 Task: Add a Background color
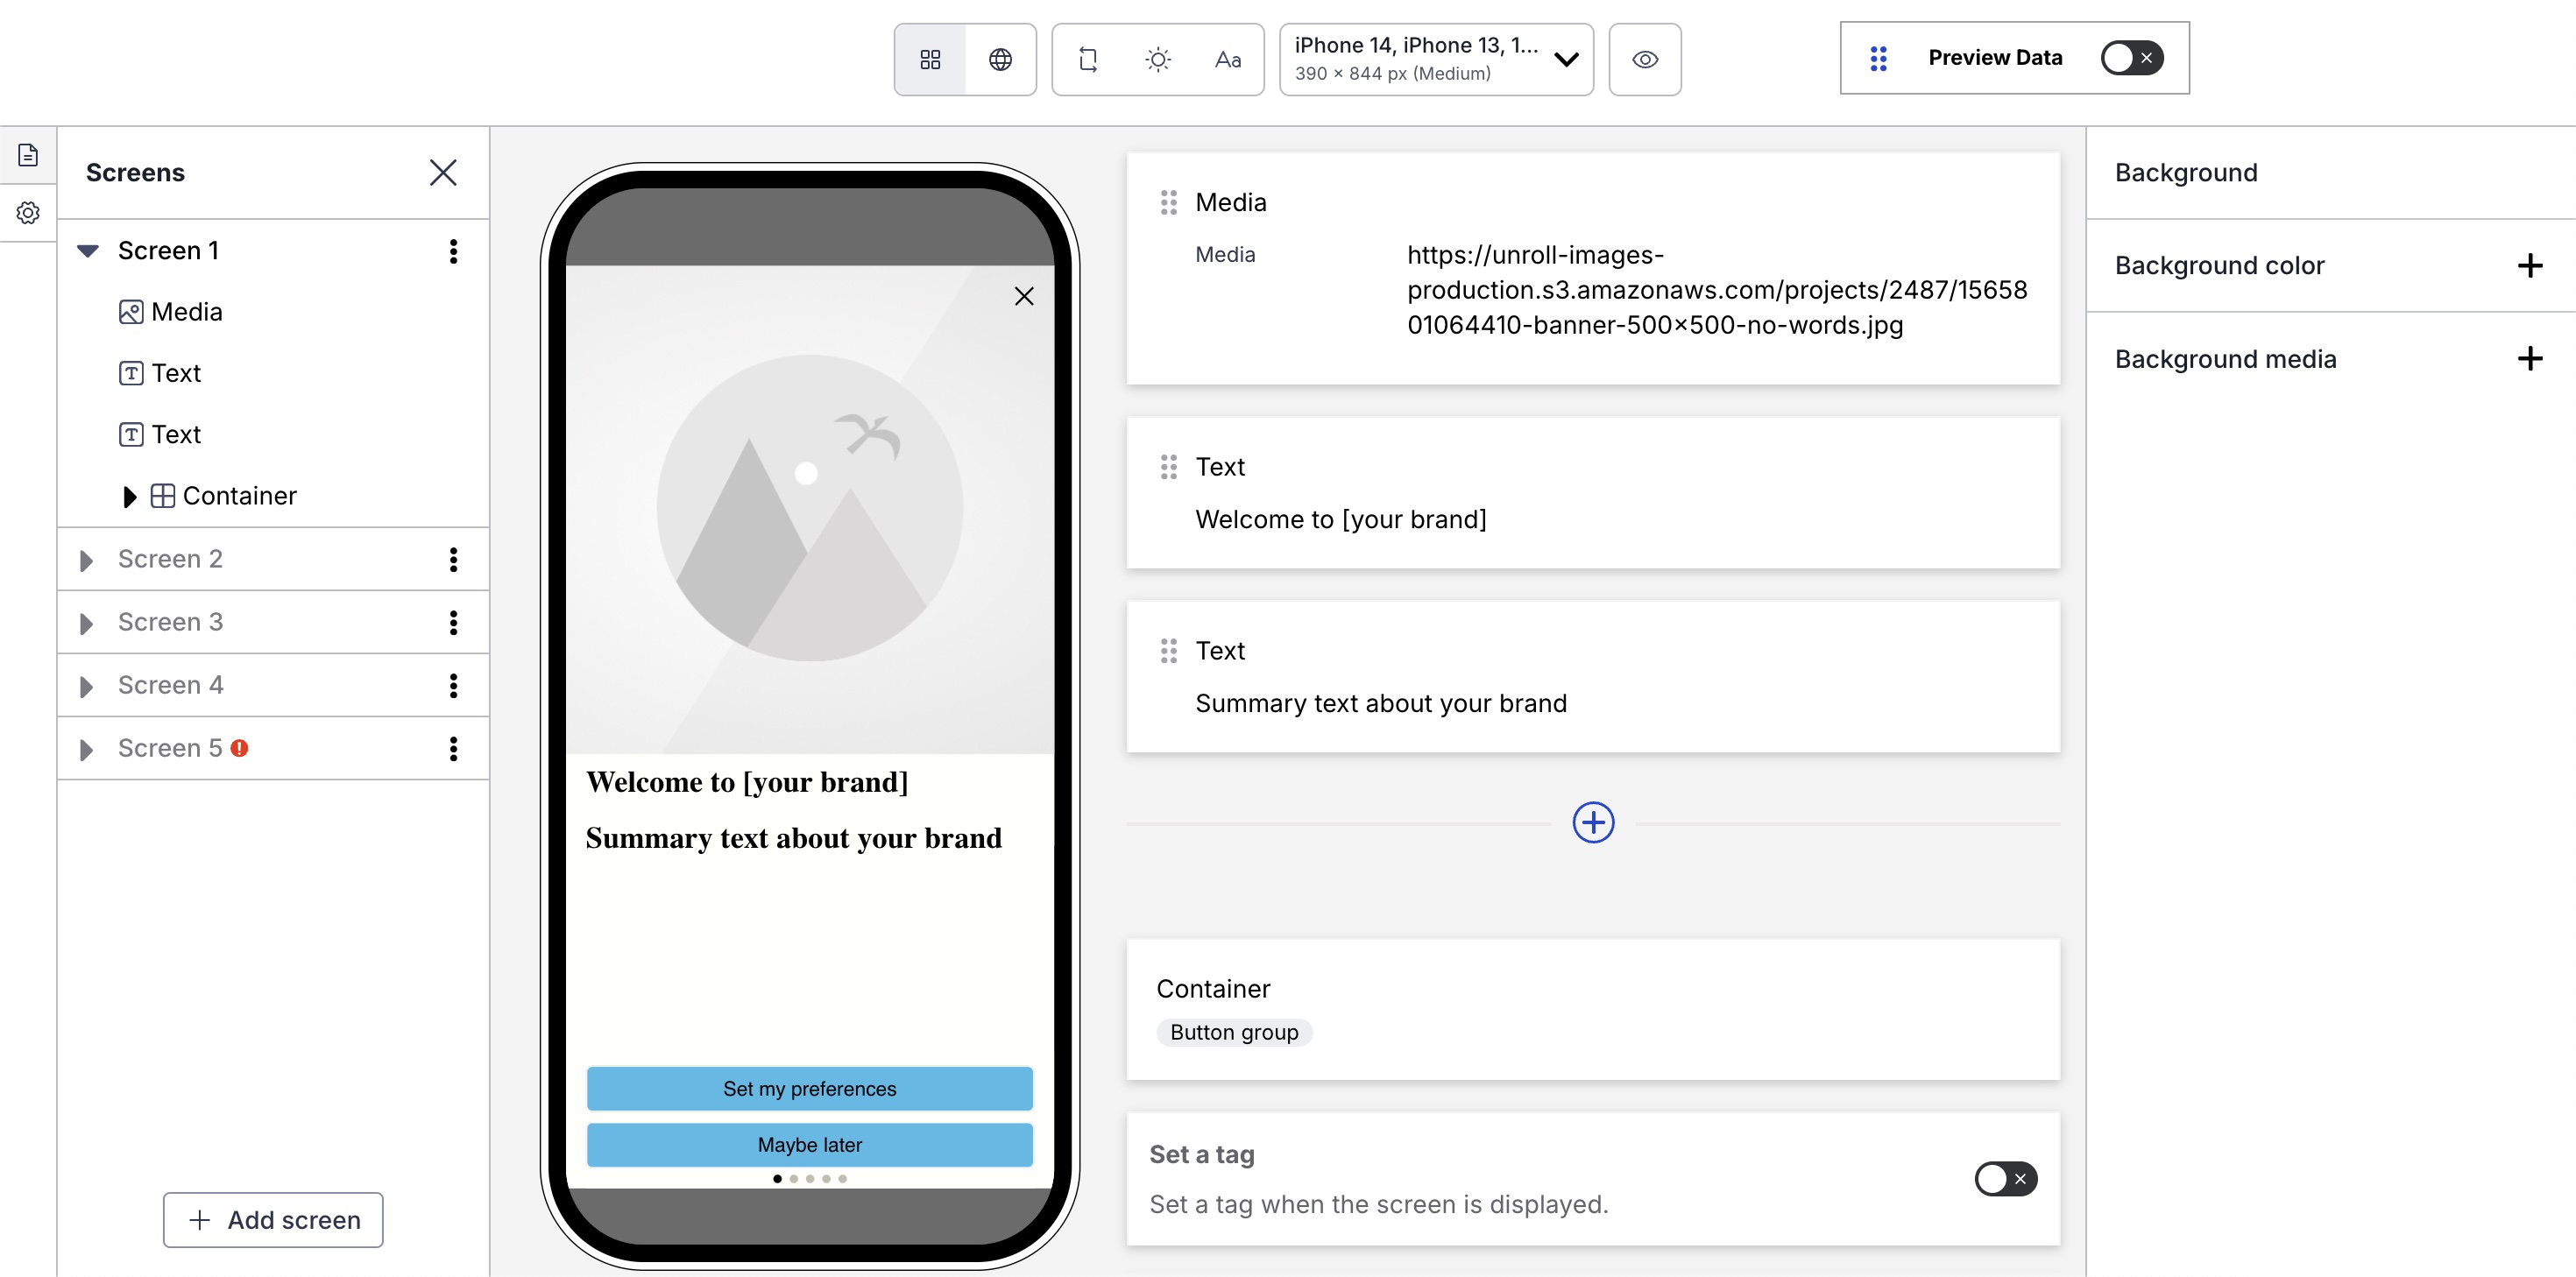(2530, 266)
